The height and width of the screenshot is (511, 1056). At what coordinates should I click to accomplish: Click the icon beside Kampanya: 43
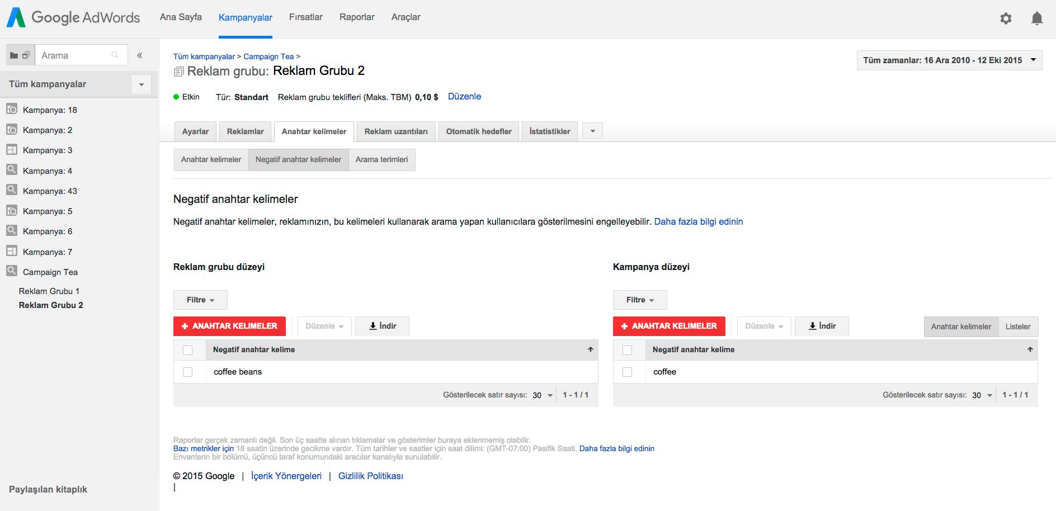point(12,190)
